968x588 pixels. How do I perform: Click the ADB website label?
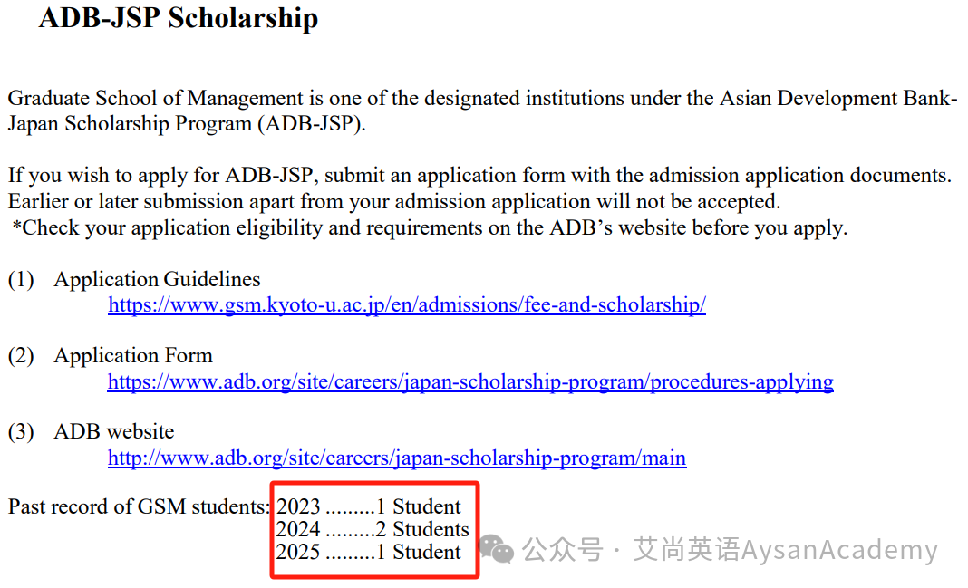(x=114, y=431)
